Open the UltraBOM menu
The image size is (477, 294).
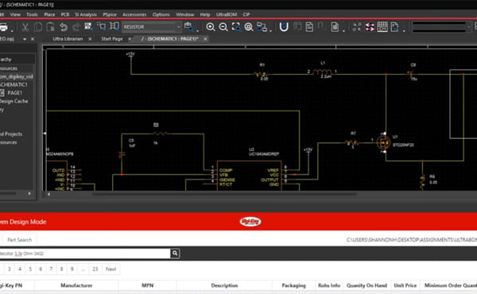click(227, 14)
